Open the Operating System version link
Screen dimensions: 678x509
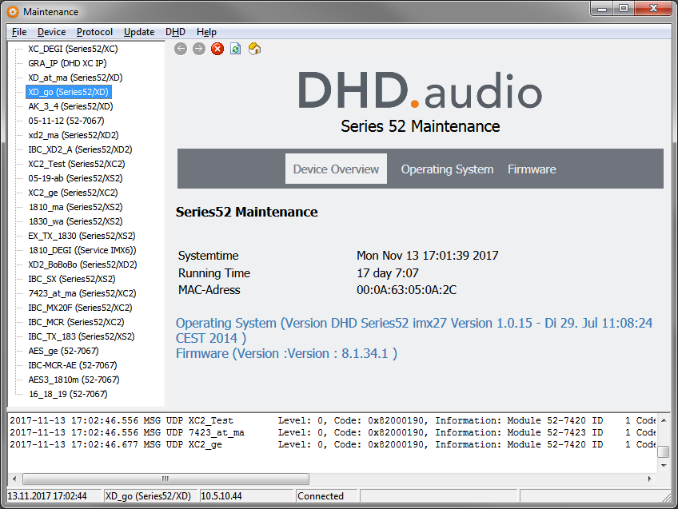coord(414,331)
